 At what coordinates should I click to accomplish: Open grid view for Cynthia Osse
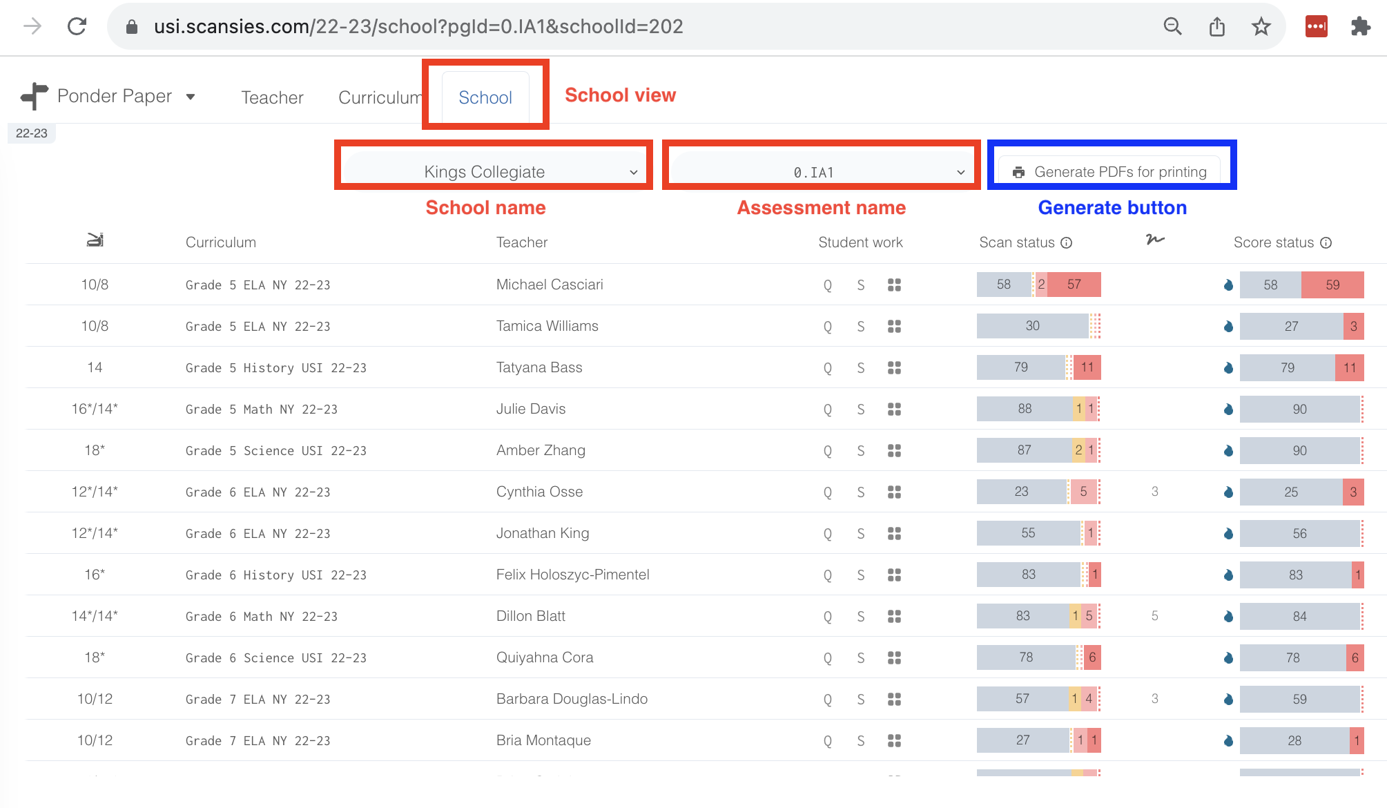pyautogui.click(x=894, y=492)
